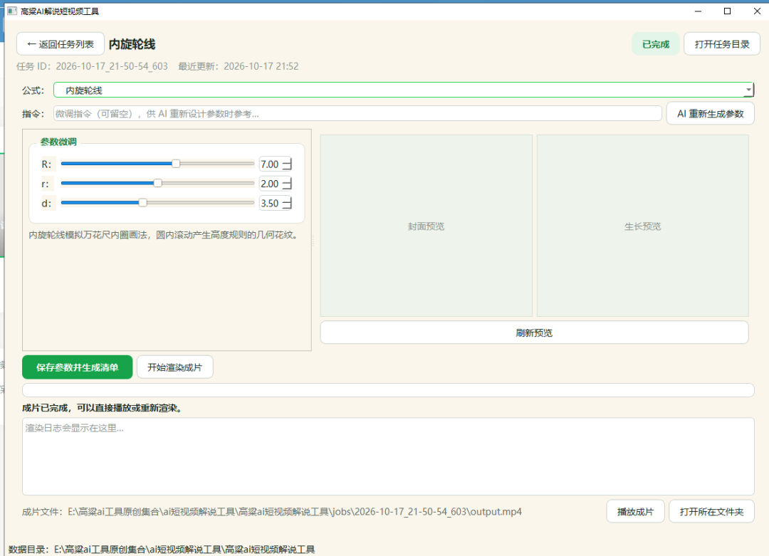The height and width of the screenshot is (556, 769).
Task: Click the render log text area
Action: click(x=388, y=456)
